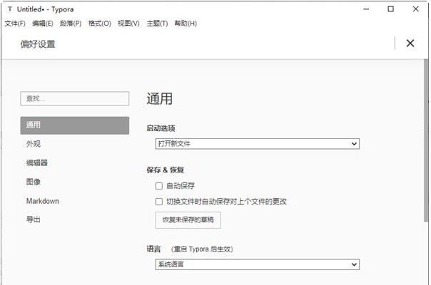
Task: Click the 启动选项 section label
Action: 161,128
